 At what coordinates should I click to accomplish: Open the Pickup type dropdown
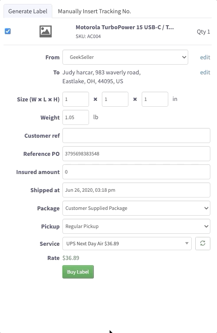coord(136,226)
